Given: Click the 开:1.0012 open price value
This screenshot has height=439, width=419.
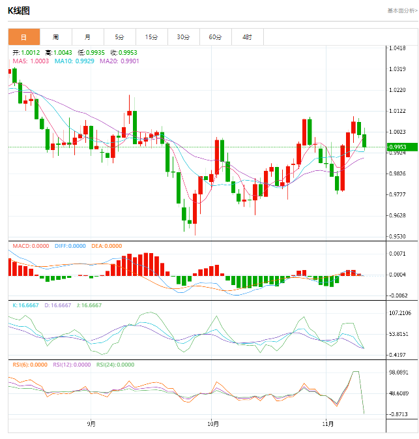Looking at the screenshot, I should click(26, 53).
